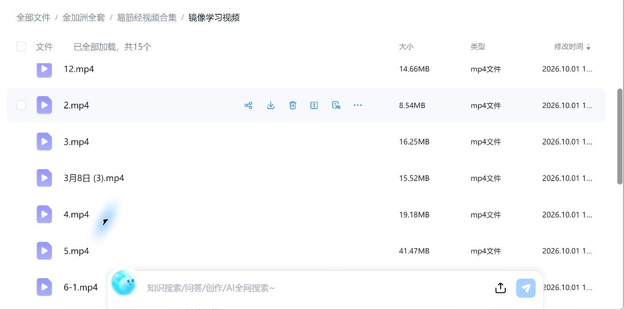Click the video icon of 3.mp4
This screenshot has height=310, width=624.
click(44, 142)
